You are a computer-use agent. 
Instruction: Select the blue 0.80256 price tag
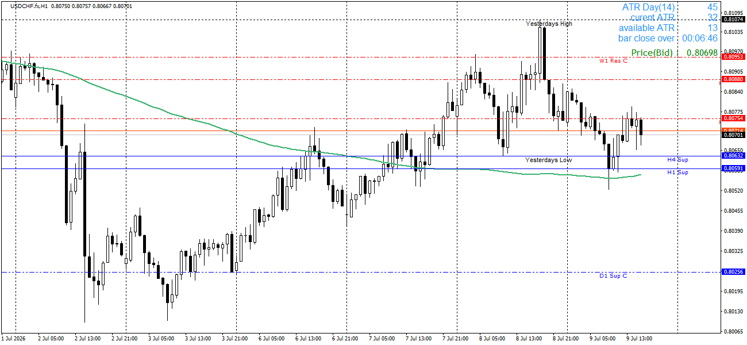pyautogui.click(x=733, y=272)
